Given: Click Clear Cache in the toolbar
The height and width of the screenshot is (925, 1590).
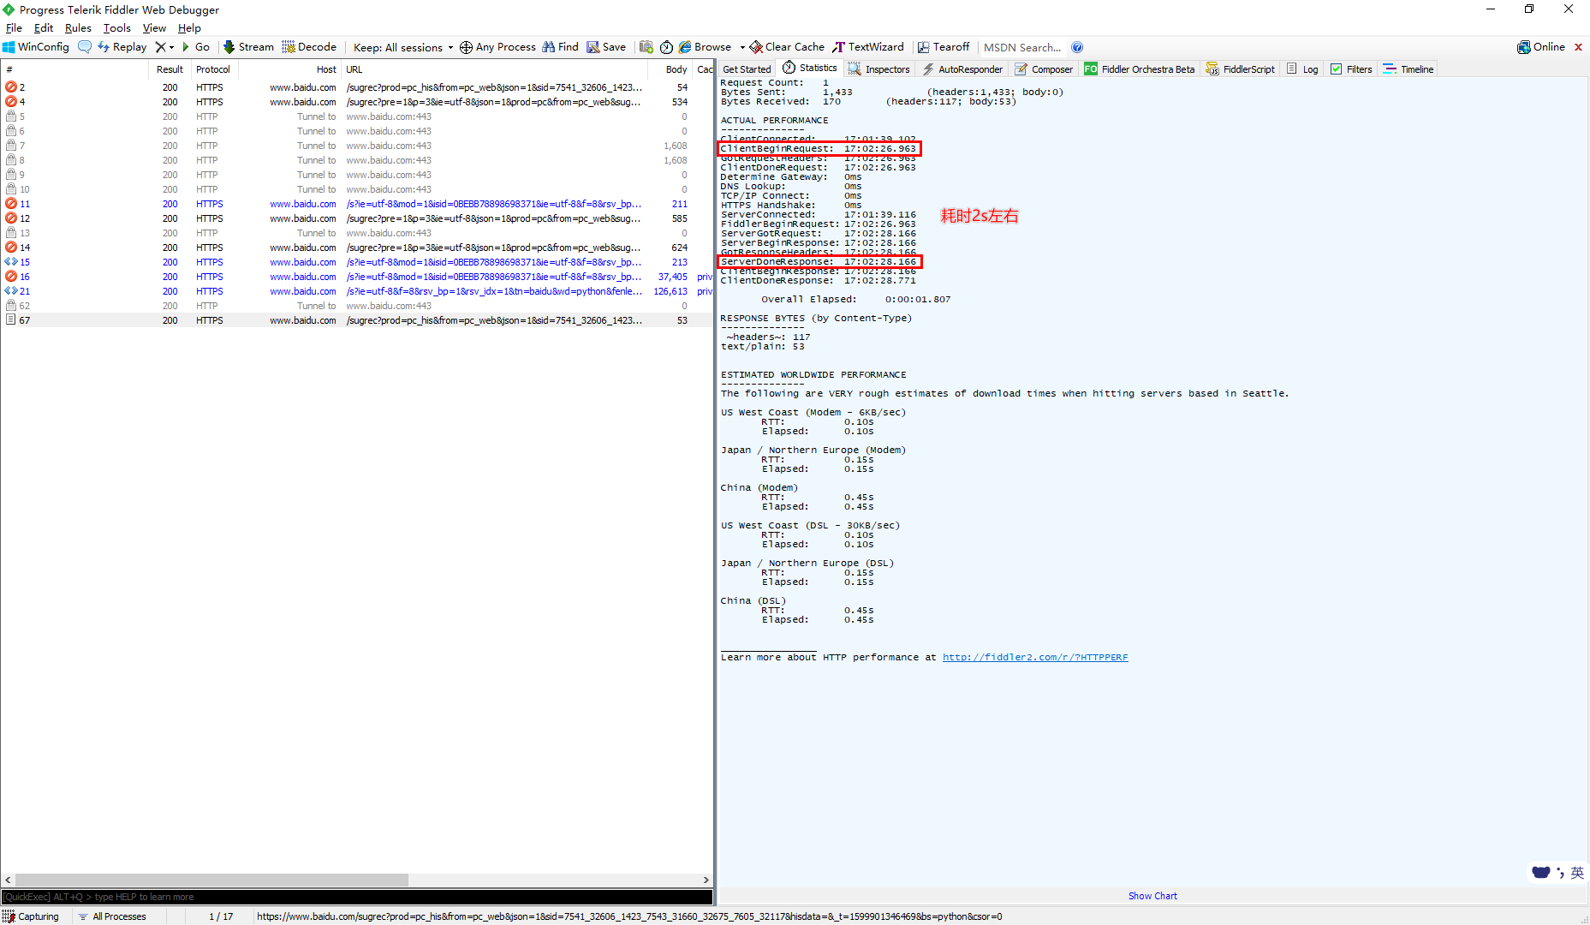Looking at the screenshot, I should point(787,47).
